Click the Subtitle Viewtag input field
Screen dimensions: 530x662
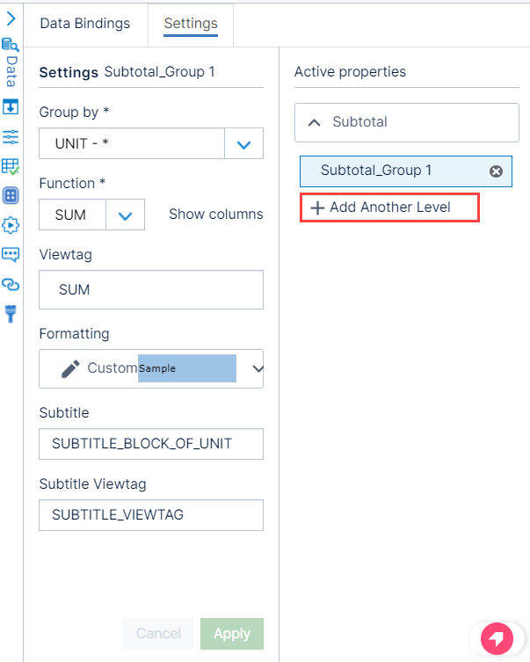[x=151, y=515]
